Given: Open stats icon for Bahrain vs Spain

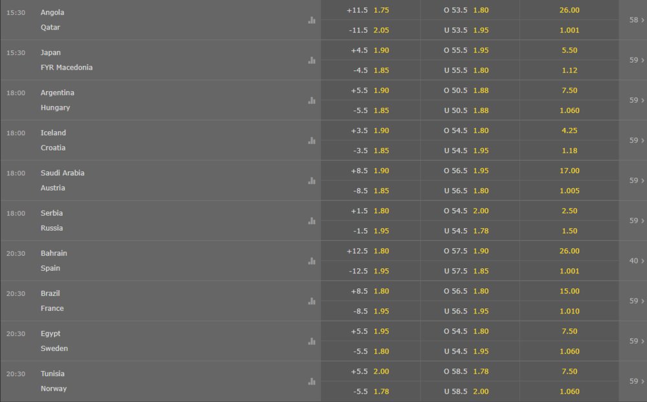Looking at the screenshot, I should click(312, 261).
